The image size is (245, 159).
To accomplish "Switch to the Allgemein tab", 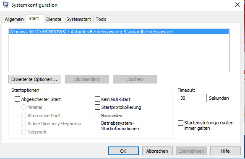I will click(x=14, y=19).
